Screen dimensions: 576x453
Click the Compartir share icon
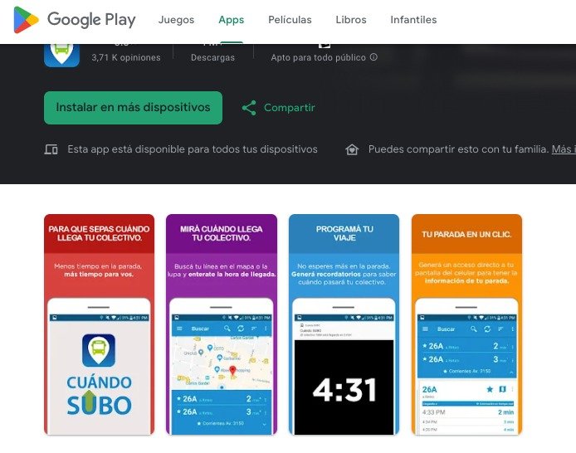(249, 108)
